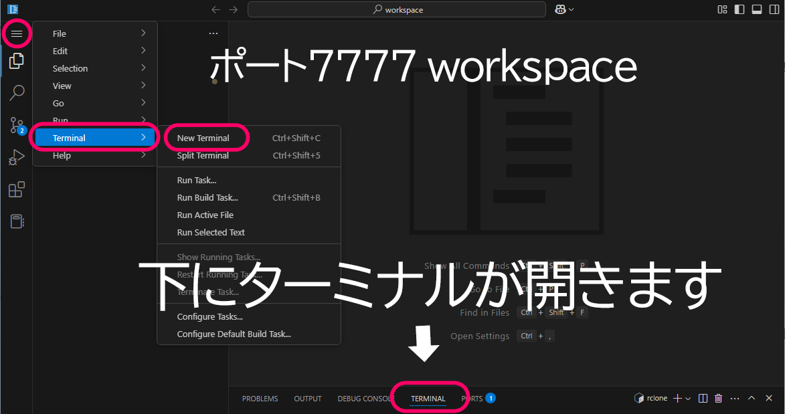Click the Find in Files shortcut hint

523,313
